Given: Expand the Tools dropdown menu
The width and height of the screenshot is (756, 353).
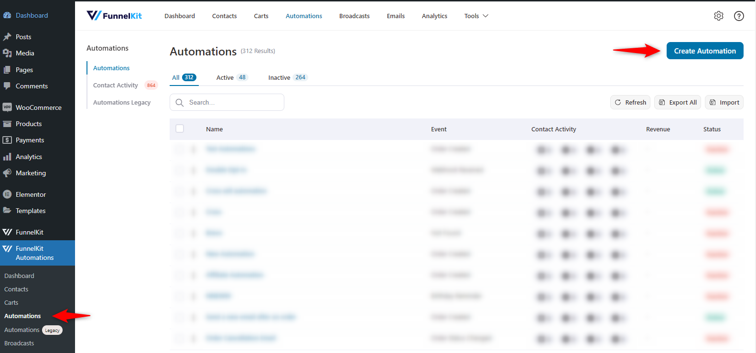Looking at the screenshot, I should (x=476, y=16).
